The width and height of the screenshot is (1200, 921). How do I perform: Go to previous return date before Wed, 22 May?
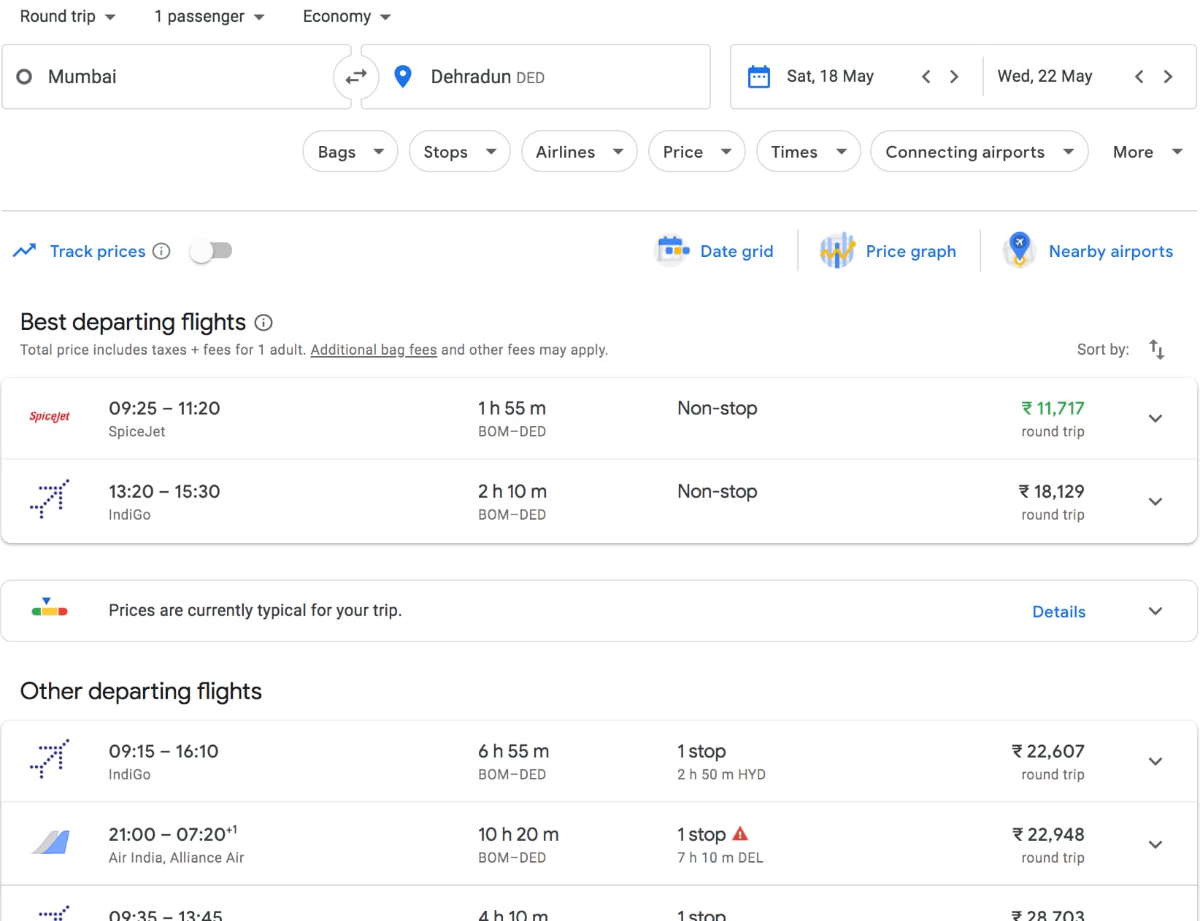click(1139, 77)
